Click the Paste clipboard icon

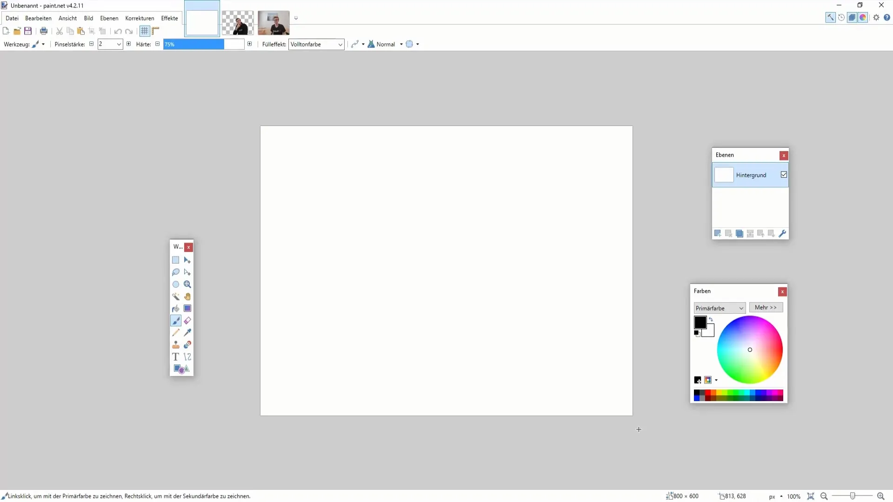tap(81, 31)
